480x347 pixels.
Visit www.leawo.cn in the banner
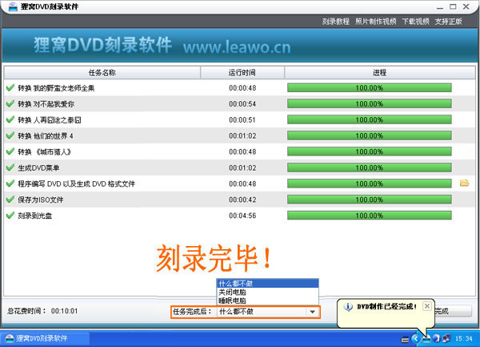click(x=237, y=47)
